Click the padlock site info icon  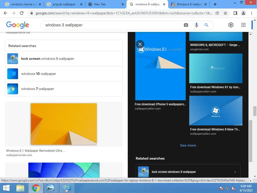[x=32, y=13]
